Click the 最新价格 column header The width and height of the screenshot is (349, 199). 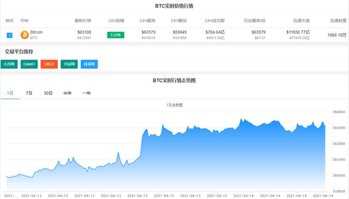coord(83,21)
